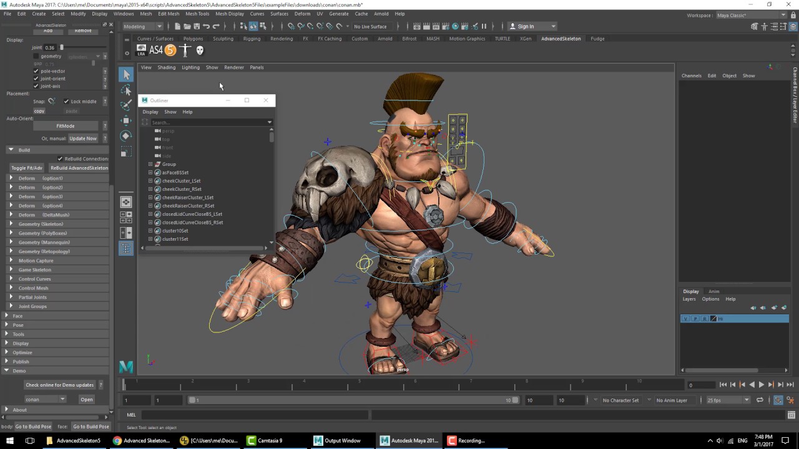Click the ReBuild AdvancedSkeleton button
This screenshot has width=799, height=449.
click(x=79, y=168)
